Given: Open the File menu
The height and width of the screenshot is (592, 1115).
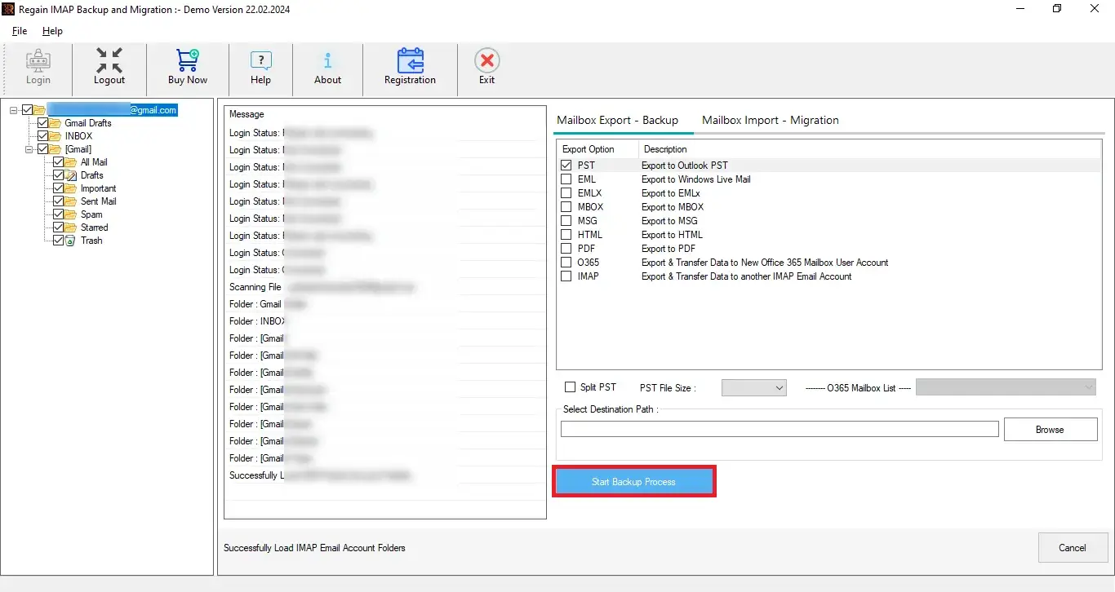Looking at the screenshot, I should click(x=20, y=31).
